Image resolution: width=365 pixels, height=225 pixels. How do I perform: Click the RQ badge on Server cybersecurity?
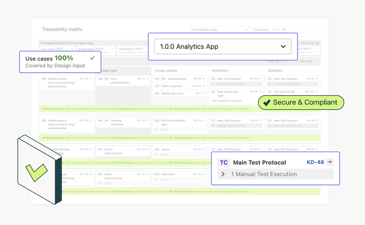pos(100,150)
